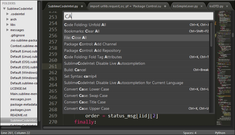Click Line 261, Column 22 status text
The width and height of the screenshot is (235, 135).
point(15,133)
